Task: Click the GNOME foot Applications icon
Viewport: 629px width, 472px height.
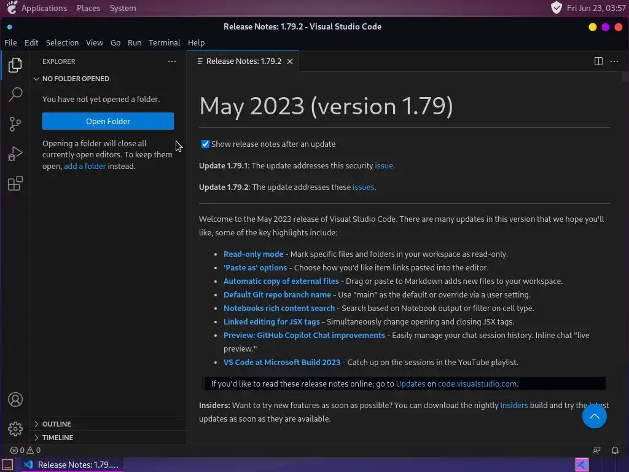Action: (12, 7)
